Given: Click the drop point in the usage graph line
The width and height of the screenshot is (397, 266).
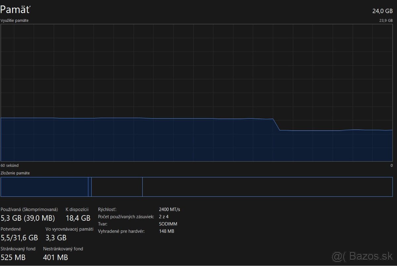Looking at the screenshot, I should coord(276,124).
